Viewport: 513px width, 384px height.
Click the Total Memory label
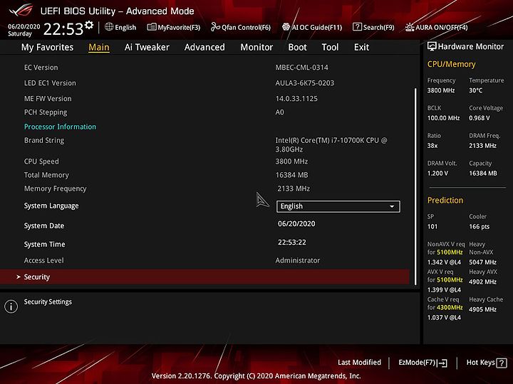tap(46, 175)
